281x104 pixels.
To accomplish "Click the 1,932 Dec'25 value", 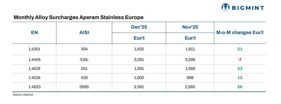I will pyautogui.click(x=139, y=49).
